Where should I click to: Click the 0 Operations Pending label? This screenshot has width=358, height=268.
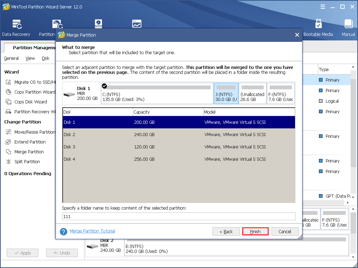pos(28,173)
